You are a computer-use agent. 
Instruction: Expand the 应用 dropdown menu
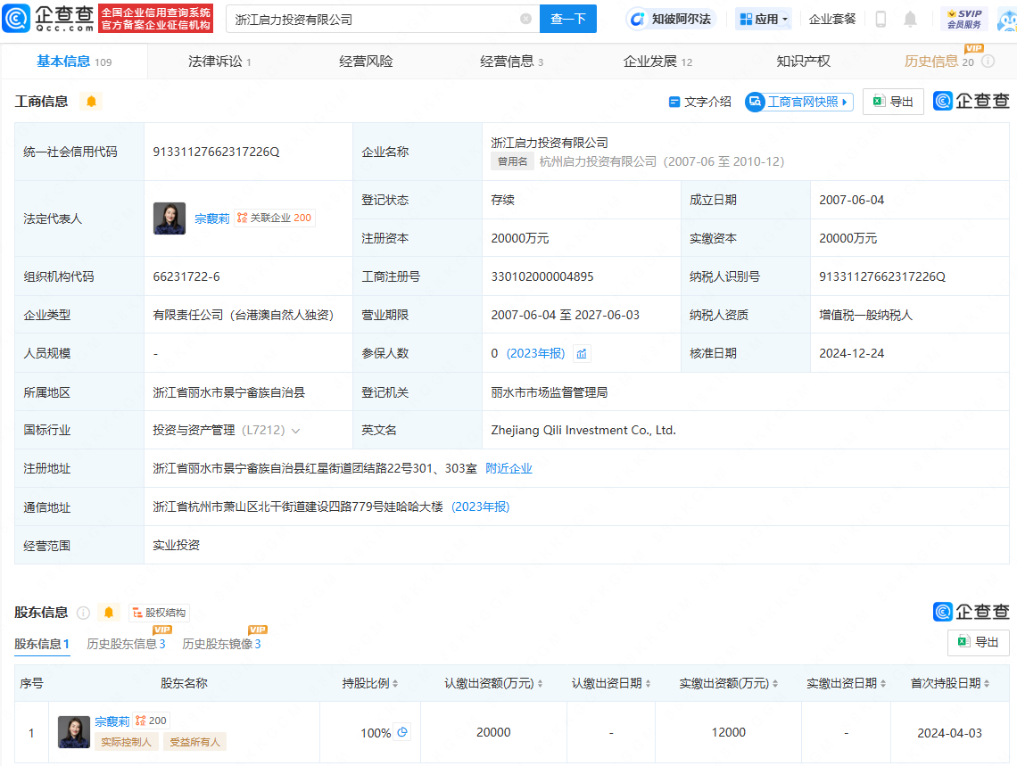pos(764,19)
